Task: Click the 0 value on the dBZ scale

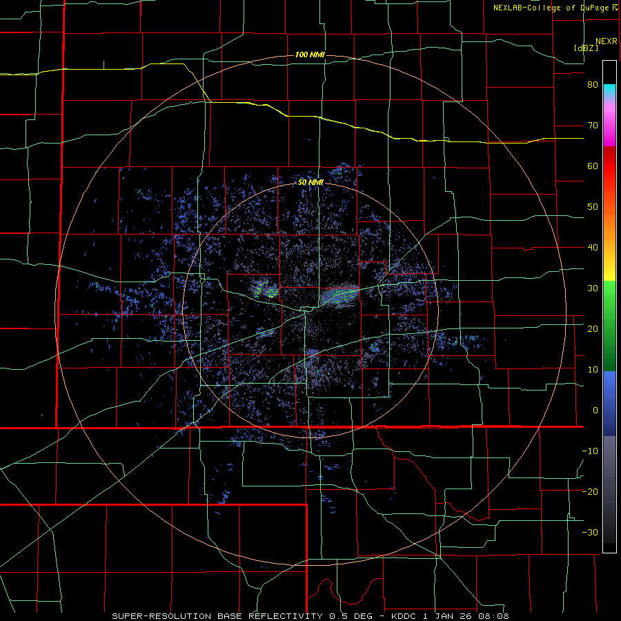Action: pos(595,411)
